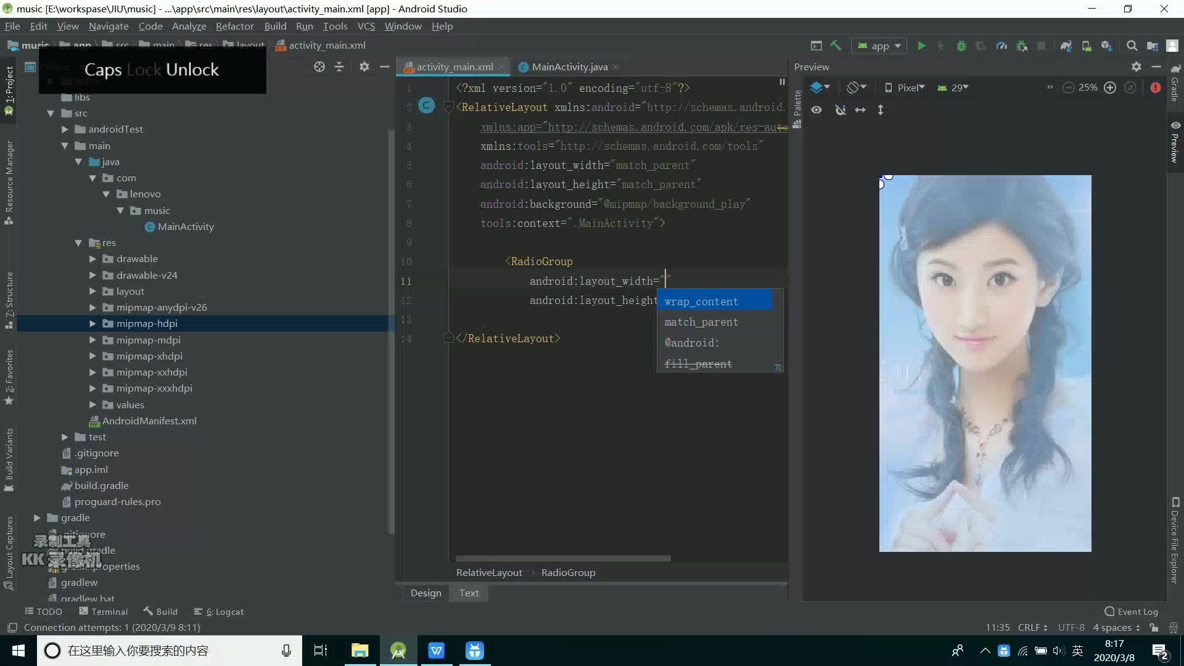Image resolution: width=1184 pixels, height=666 pixels.
Task: Click the Debug app bug icon
Action: [x=961, y=46]
